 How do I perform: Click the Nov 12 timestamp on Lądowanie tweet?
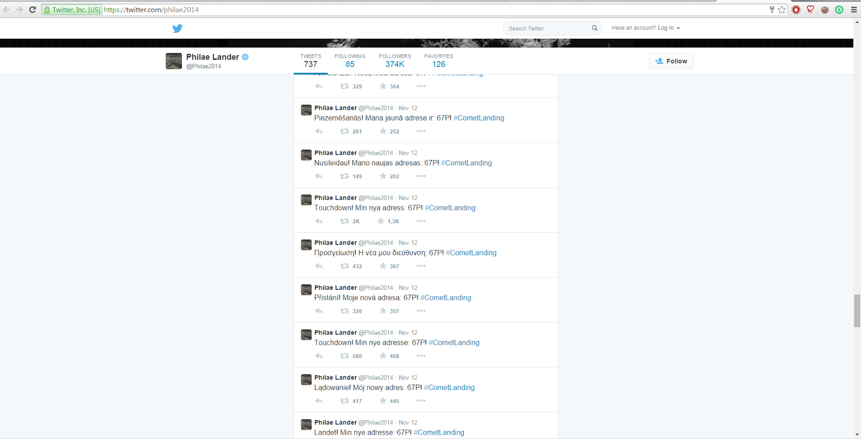coord(408,378)
